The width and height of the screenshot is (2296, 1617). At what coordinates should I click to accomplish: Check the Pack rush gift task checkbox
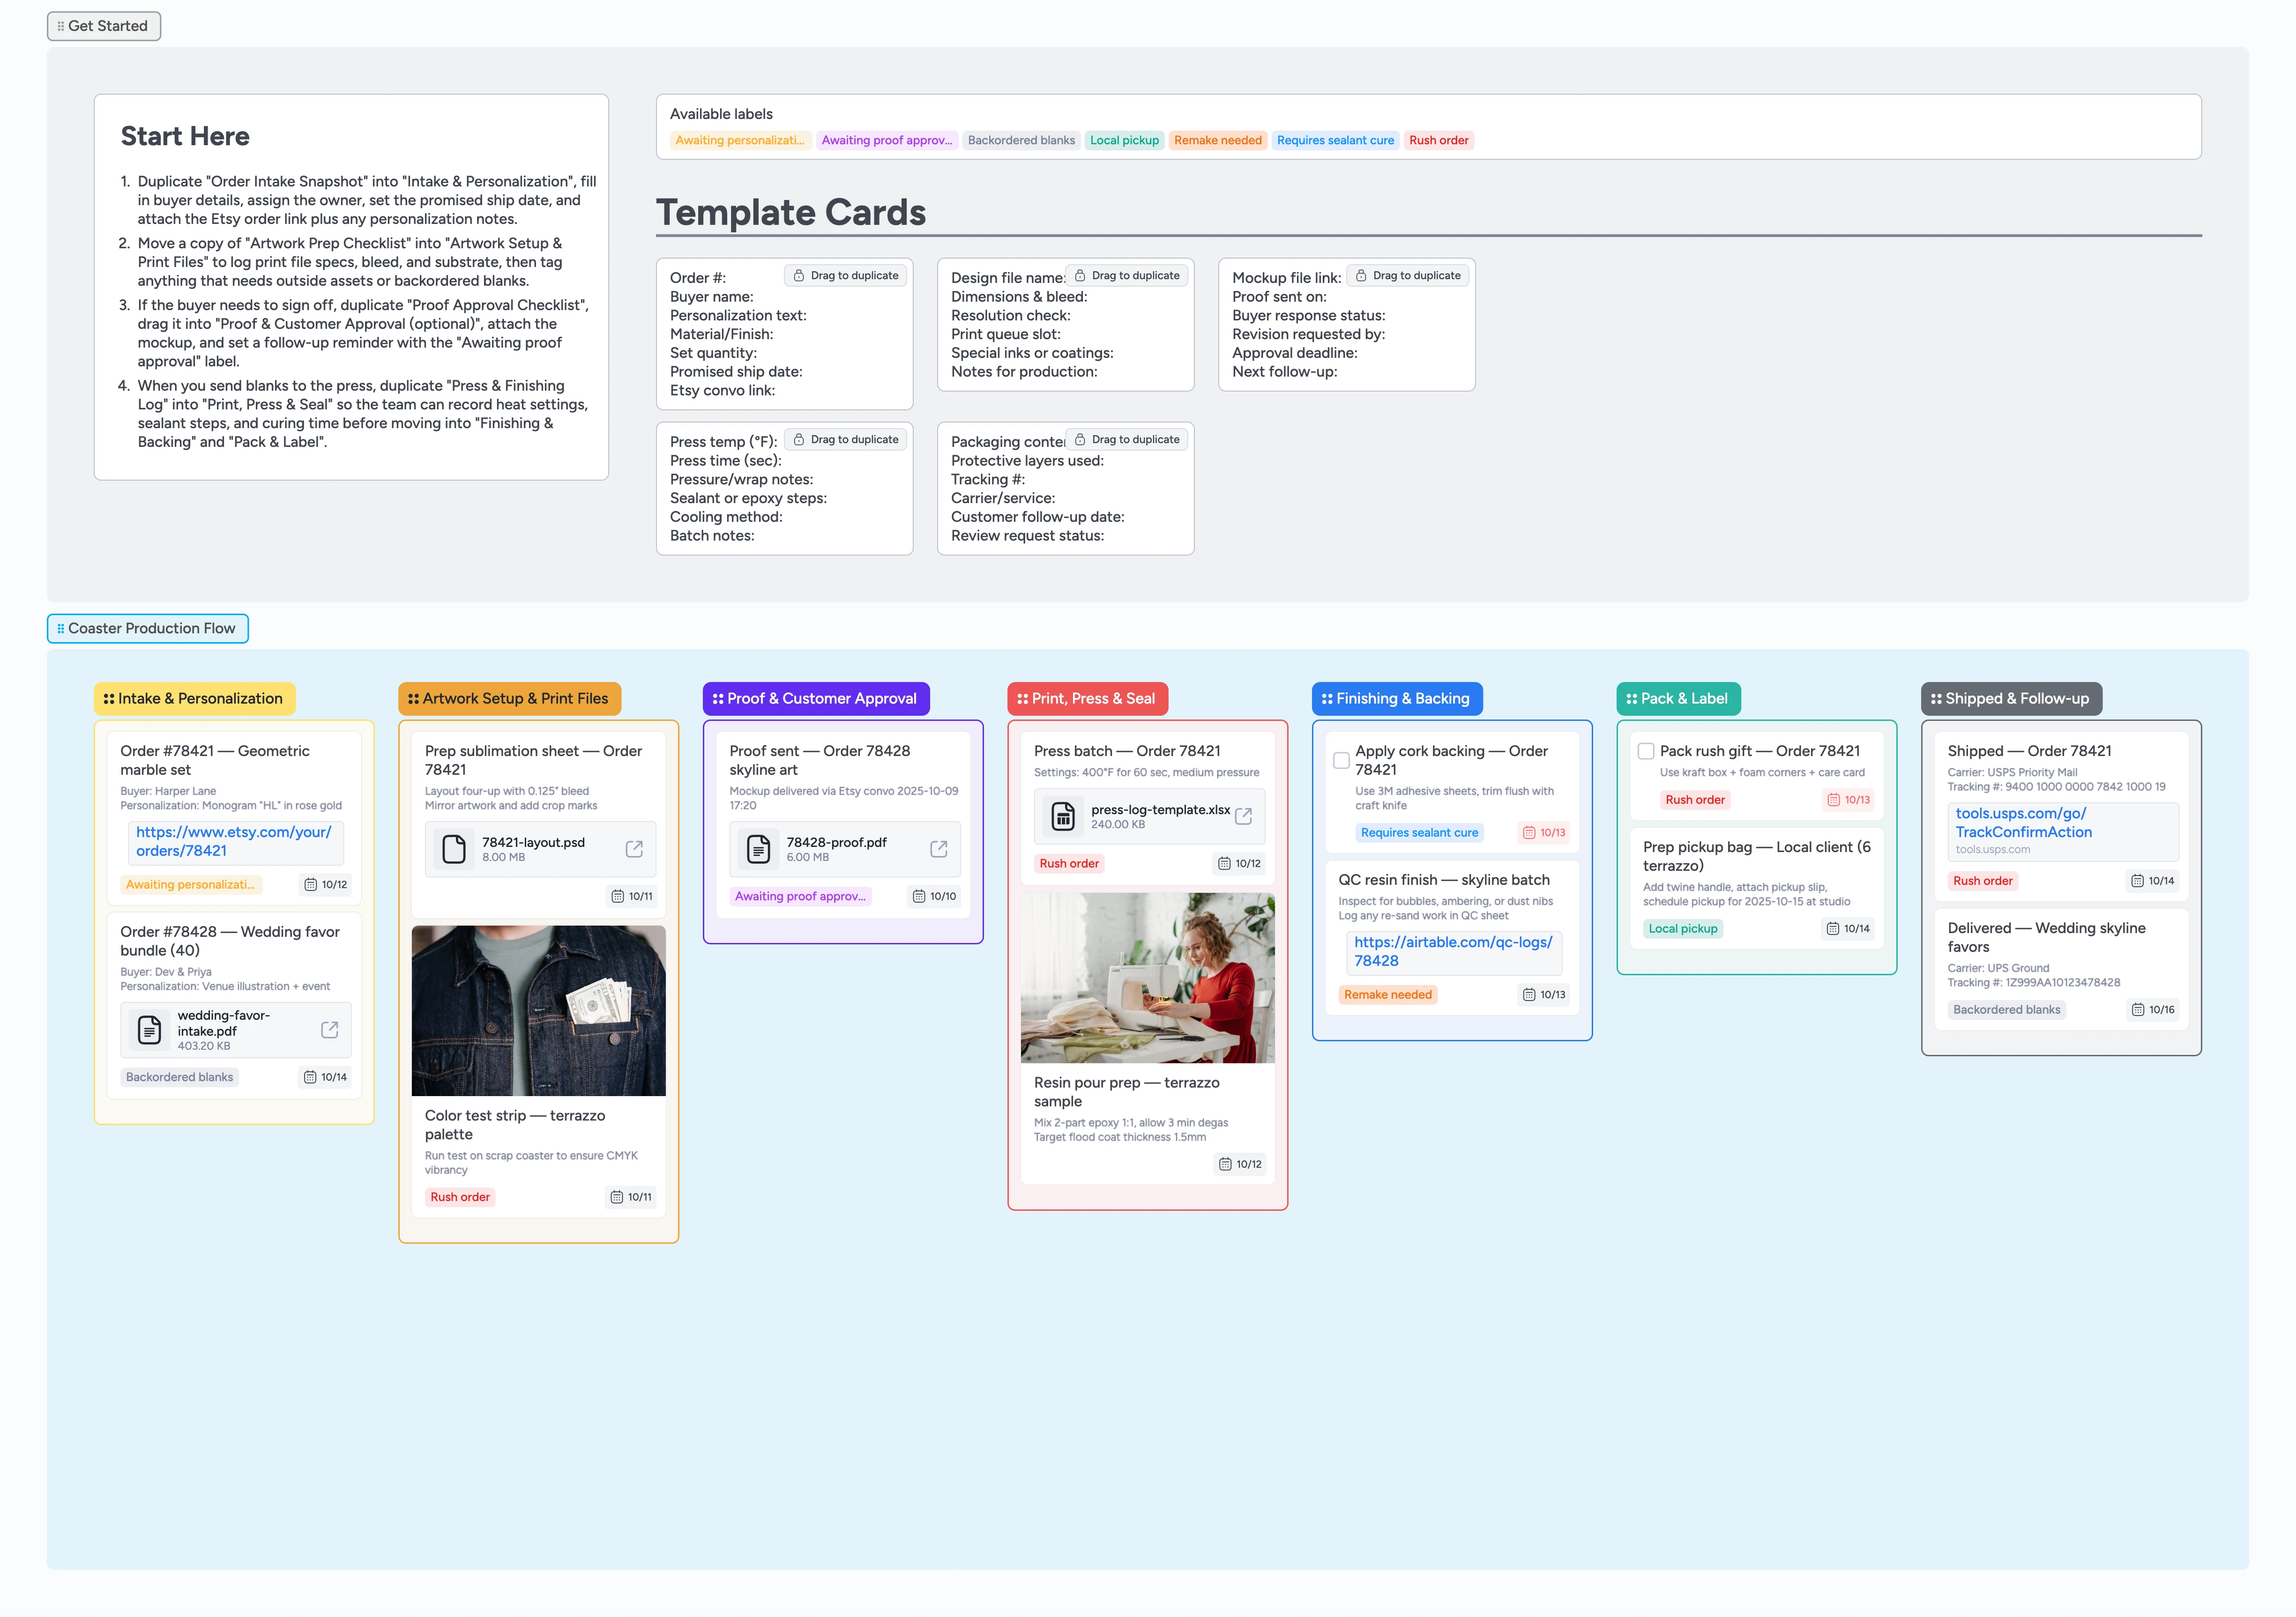click(x=1645, y=750)
